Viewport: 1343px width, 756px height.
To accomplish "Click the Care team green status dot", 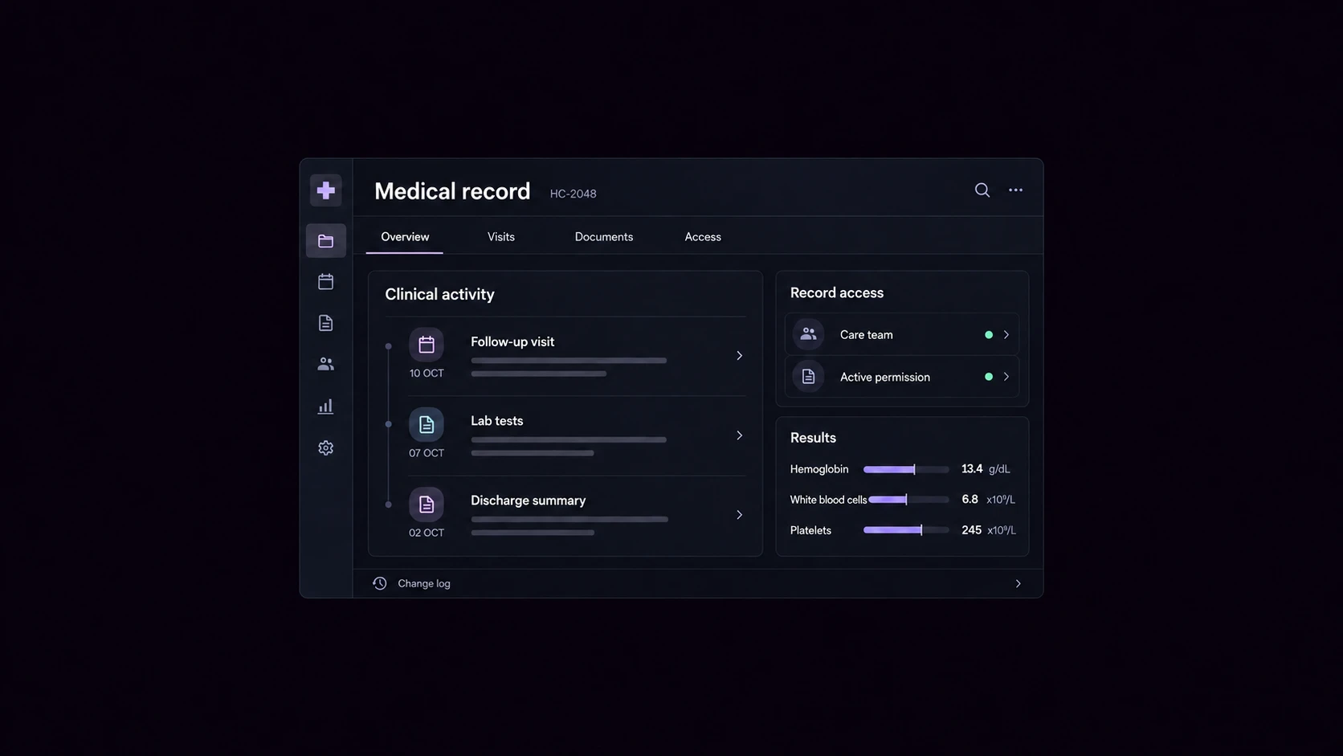I will (989, 335).
